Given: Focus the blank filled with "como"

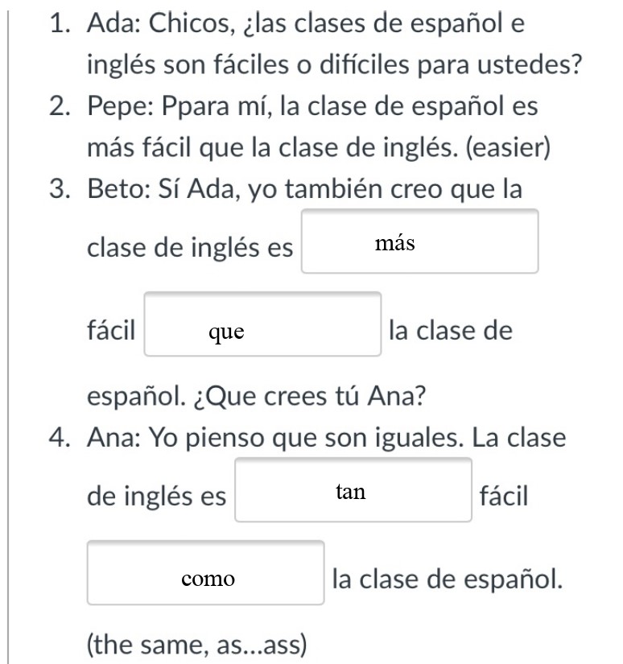Looking at the screenshot, I should click(205, 573).
